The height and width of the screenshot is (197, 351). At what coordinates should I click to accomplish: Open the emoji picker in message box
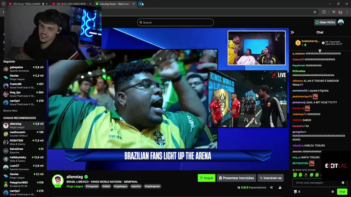click(343, 183)
